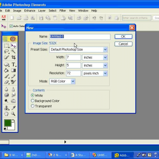159x159 pixels.
Task: Click the New blank page toolbar icon
Action: (12, 18)
